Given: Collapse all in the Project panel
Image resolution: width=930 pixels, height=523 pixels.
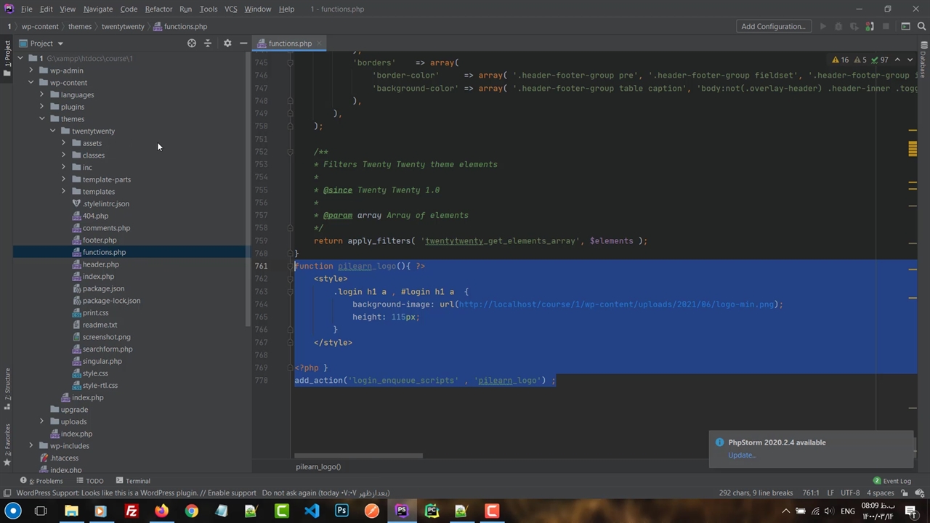Looking at the screenshot, I should (x=208, y=44).
